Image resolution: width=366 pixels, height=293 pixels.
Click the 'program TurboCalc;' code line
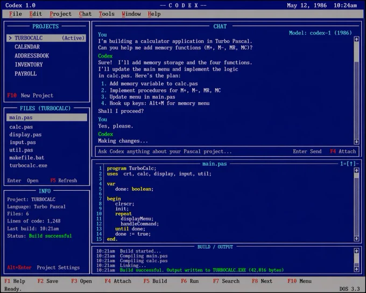tap(132, 168)
